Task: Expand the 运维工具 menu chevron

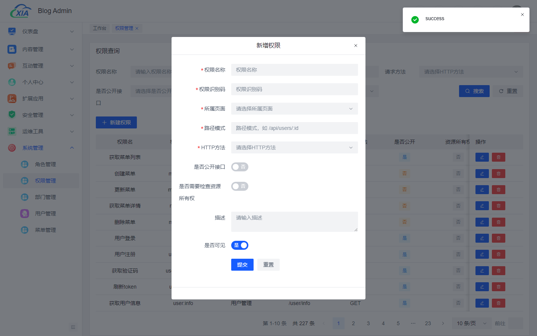Action: tap(72, 131)
